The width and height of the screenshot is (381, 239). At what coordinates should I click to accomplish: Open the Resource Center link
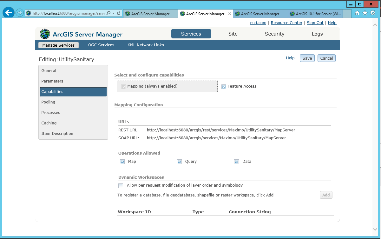coord(287,23)
